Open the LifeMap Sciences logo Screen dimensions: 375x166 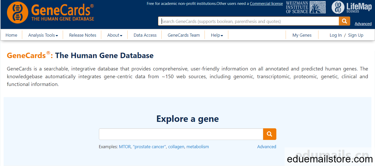point(351,7)
